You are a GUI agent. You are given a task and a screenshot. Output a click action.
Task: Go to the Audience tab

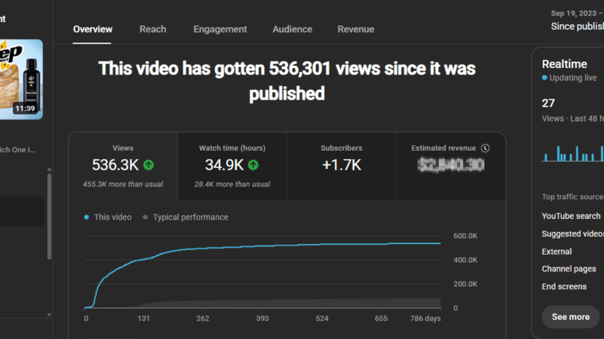(x=292, y=29)
